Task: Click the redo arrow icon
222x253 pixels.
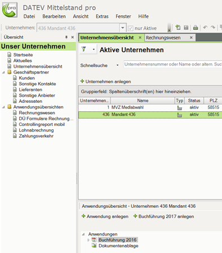Action: point(213,28)
